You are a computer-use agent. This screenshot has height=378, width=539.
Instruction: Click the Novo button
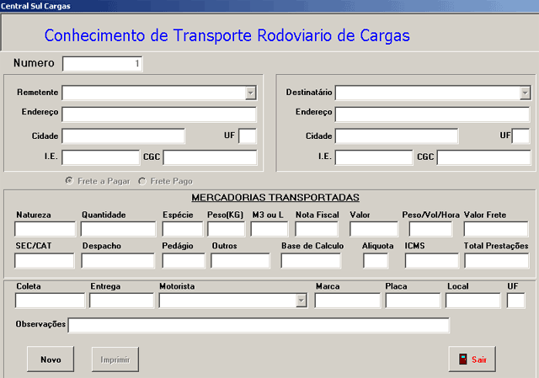[x=51, y=359]
